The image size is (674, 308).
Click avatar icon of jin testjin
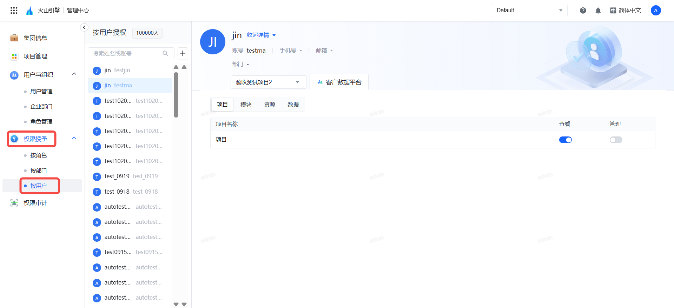97,71
